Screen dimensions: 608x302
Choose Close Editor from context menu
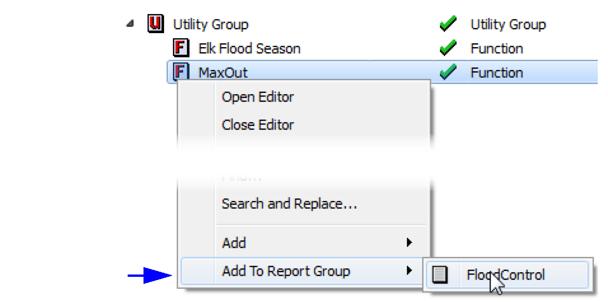coord(258,125)
